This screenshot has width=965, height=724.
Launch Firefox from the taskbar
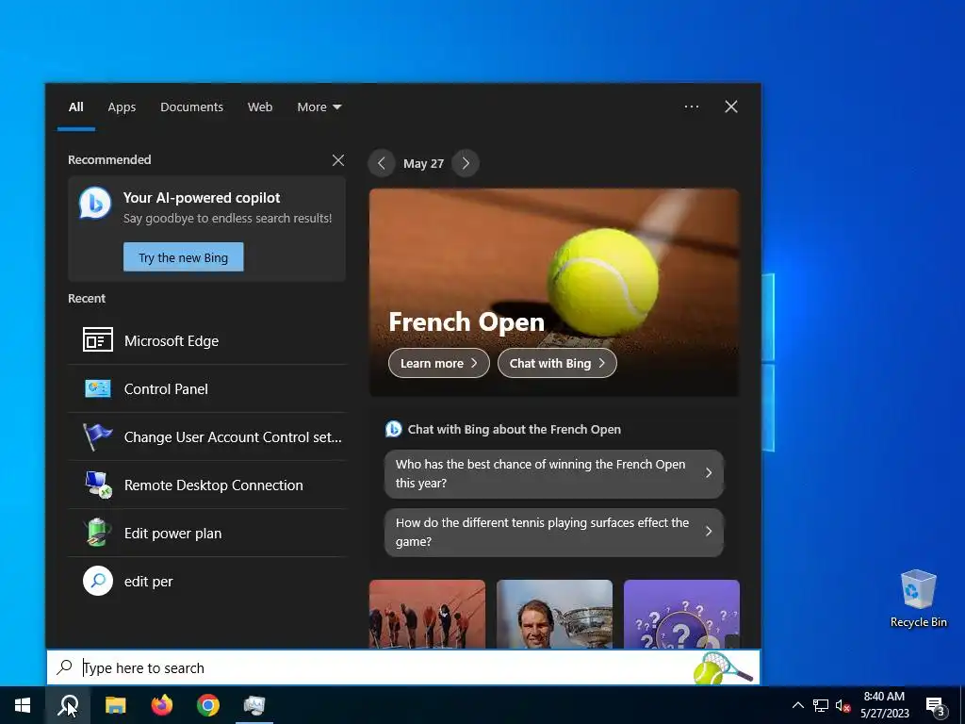click(x=162, y=705)
